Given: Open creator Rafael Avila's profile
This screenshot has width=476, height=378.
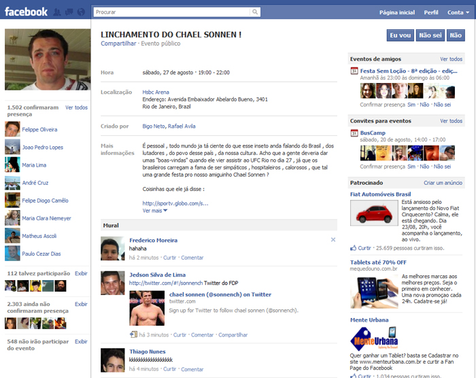Looking at the screenshot, I should point(182,126).
